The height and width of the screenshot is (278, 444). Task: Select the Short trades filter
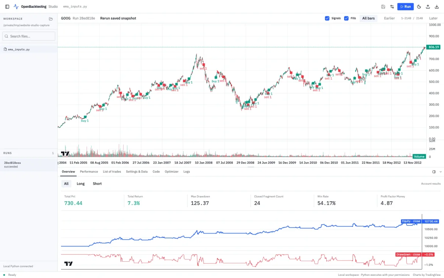[x=97, y=183]
